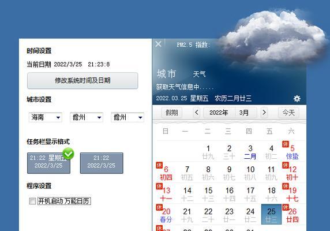
Task: Enable 开机启动万能日历 checkbox
Action: click(32, 201)
